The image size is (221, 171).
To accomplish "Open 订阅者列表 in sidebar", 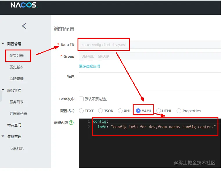I will point(18,113).
